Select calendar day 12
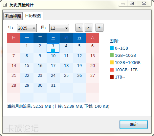154x136 pixels. (79, 58)
